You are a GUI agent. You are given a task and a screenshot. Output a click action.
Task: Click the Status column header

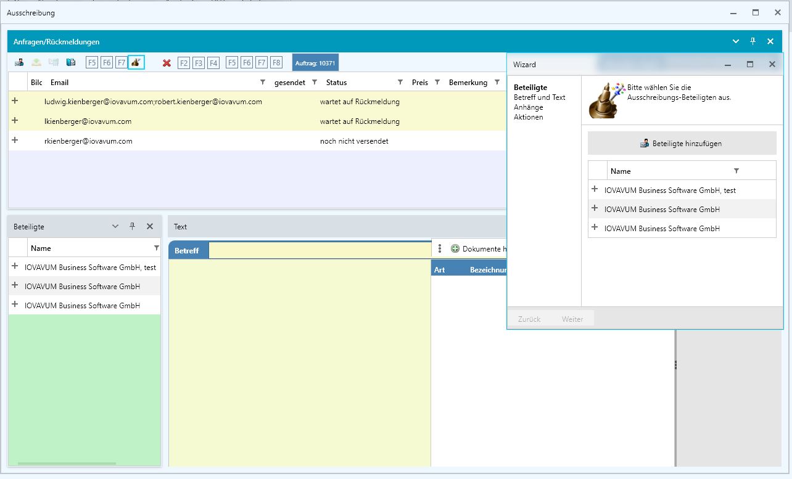pyautogui.click(x=337, y=82)
